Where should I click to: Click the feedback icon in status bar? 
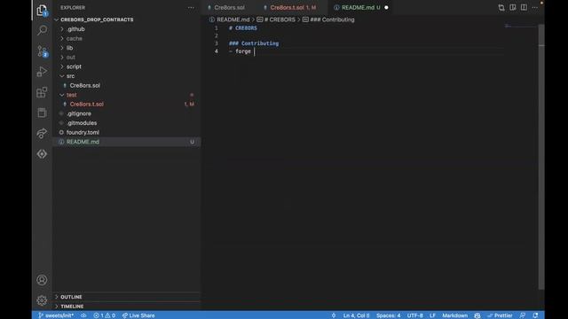(x=523, y=315)
